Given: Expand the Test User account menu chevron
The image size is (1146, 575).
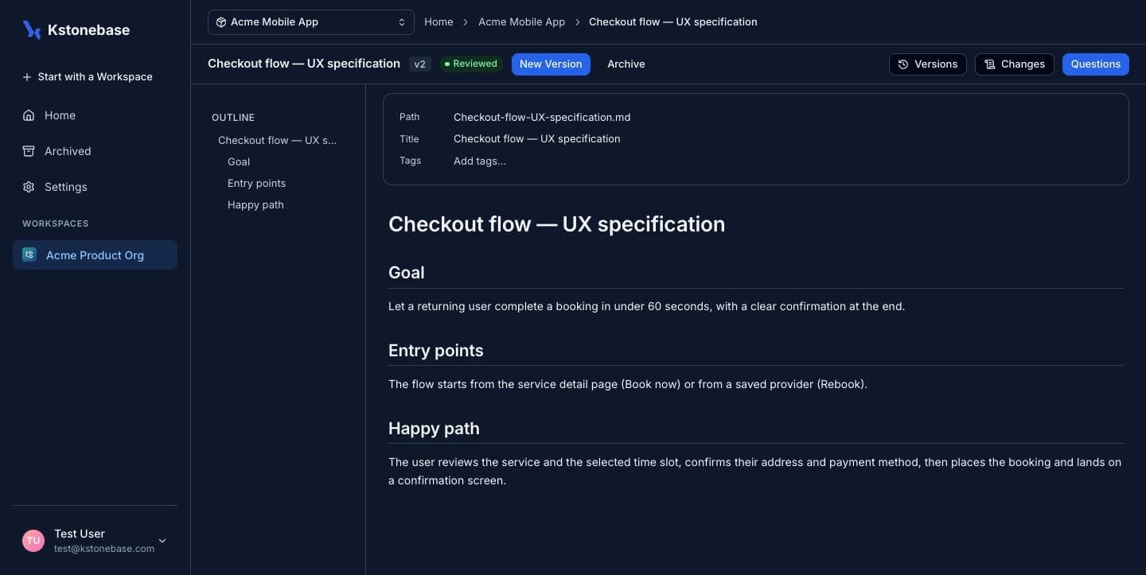Looking at the screenshot, I should pos(162,541).
